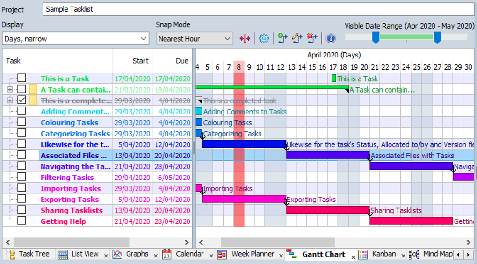Image resolution: width=477 pixels, height=264 pixels.
Task: Uncheck the completed task checkbox
Action: point(22,100)
